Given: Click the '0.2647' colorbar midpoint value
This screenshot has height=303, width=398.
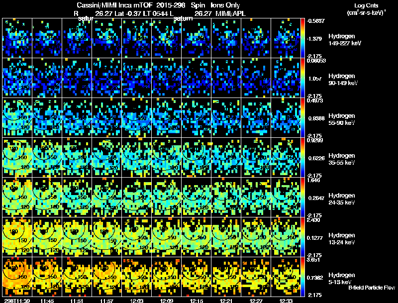Looking at the screenshot, I should (x=316, y=198).
